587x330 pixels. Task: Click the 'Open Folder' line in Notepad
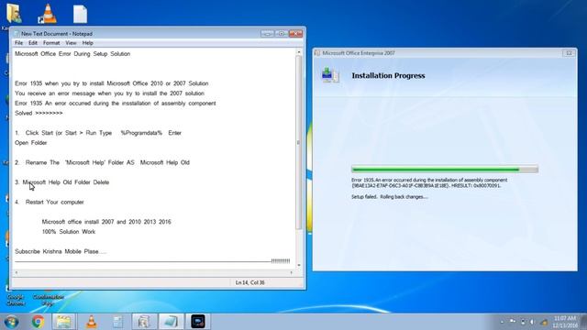click(30, 143)
